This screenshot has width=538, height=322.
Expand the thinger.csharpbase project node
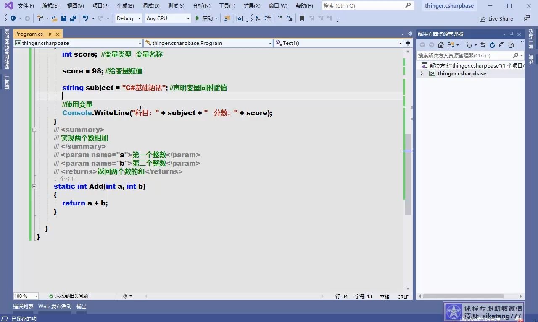click(422, 73)
